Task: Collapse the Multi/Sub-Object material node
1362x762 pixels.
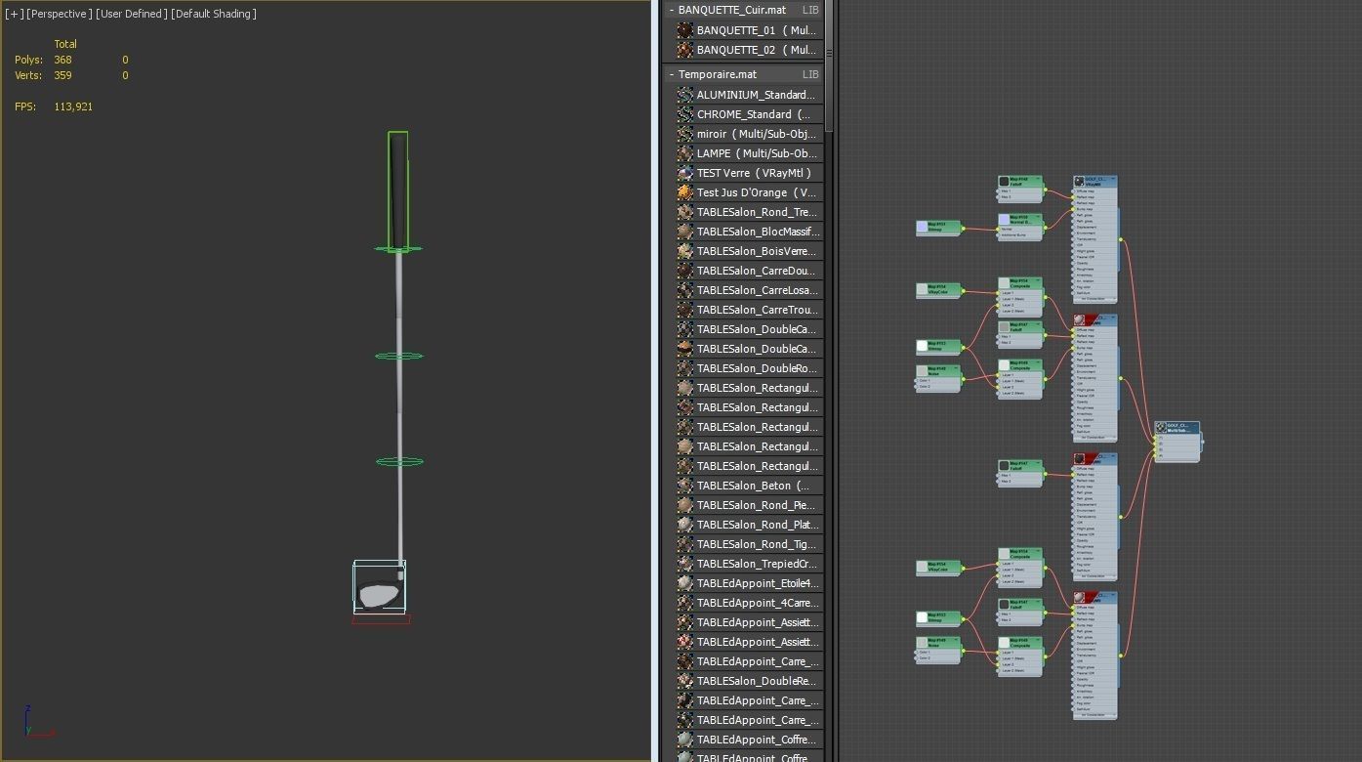Action: click(1196, 426)
